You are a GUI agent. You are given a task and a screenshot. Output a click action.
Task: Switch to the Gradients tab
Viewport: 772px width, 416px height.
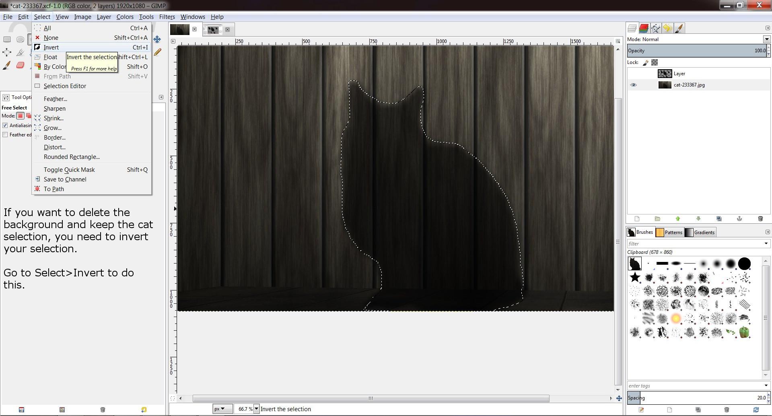click(x=700, y=233)
